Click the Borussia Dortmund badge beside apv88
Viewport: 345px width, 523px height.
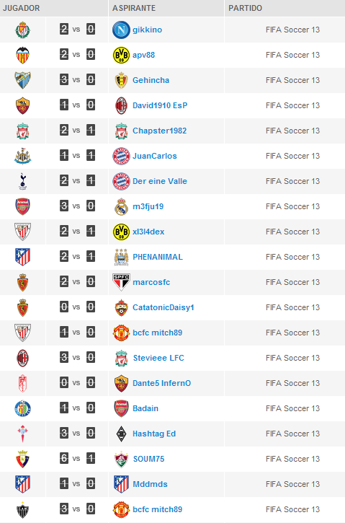point(121,55)
